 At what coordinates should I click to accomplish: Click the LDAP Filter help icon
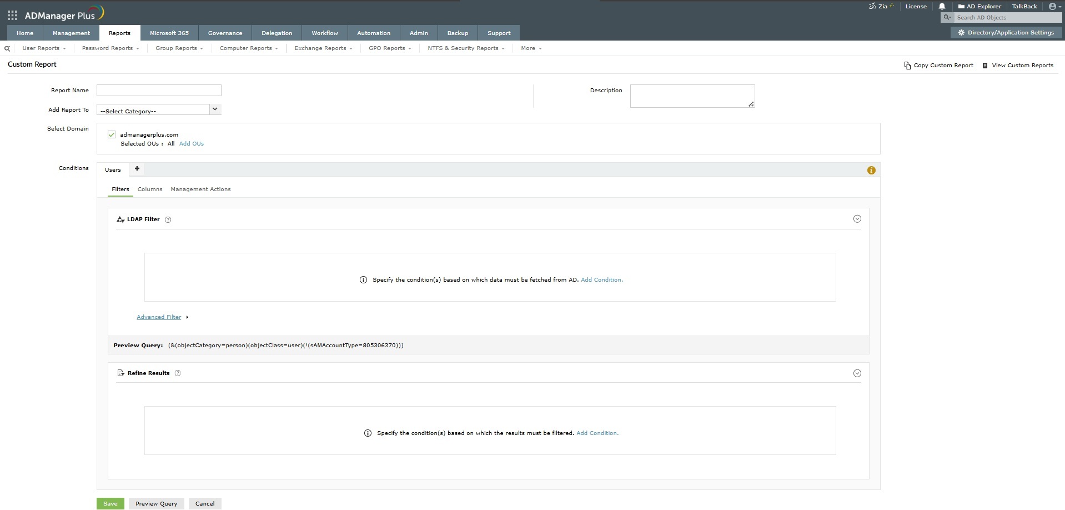[x=168, y=219]
